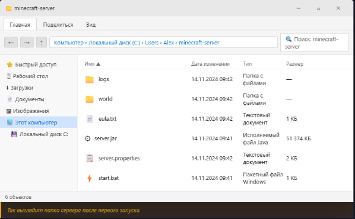This screenshot has width=355, height=219.
Task: Open Рабочий стол in sidebar
Action: coord(39,76)
